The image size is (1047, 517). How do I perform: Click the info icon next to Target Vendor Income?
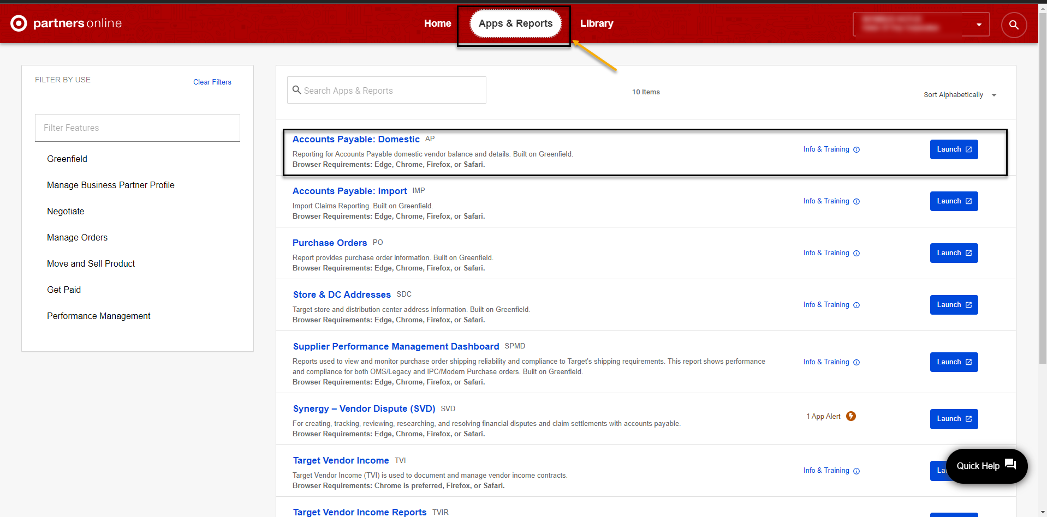click(x=856, y=471)
